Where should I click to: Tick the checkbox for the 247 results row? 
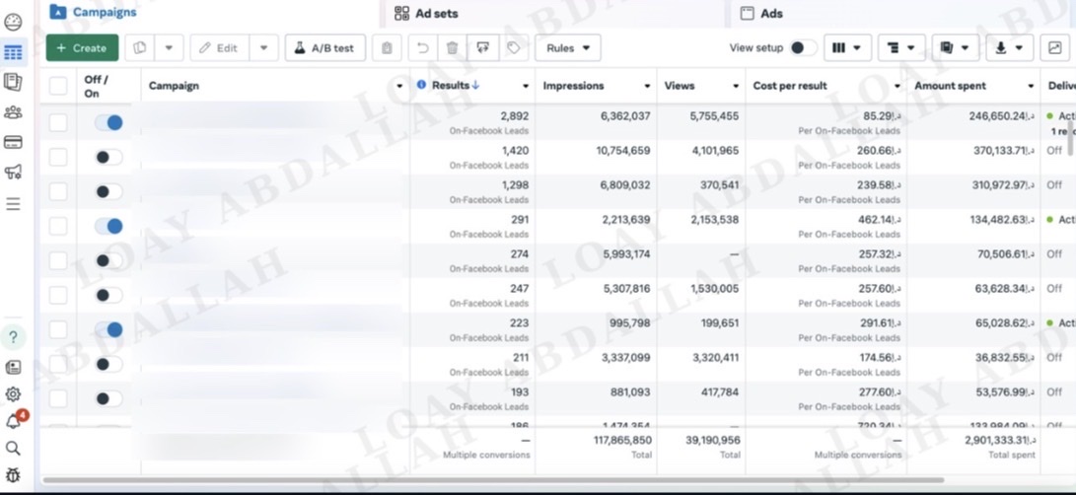point(58,295)
